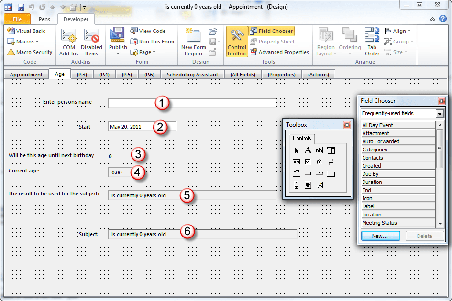Open Advanced Properties
The width and height of the screenshot is (452, 301).
(x=279, y=52)
